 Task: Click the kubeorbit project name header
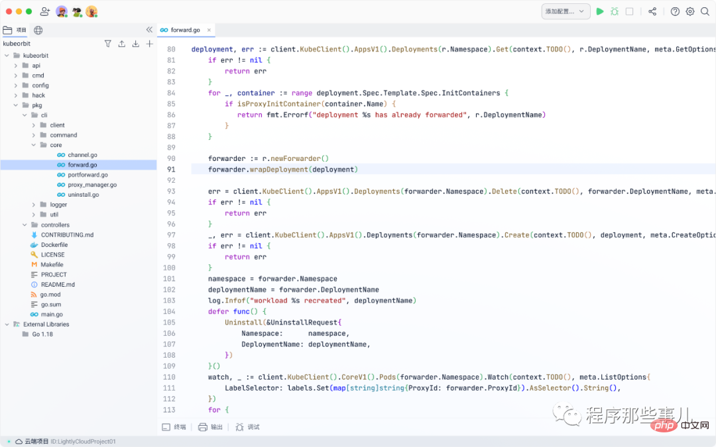pyautogui.click(x=17, y=44)
